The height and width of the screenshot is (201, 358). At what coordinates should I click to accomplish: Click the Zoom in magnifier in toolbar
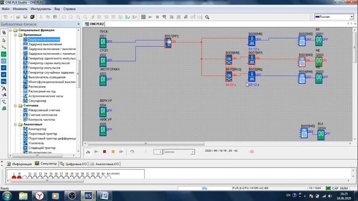click(78, 17)
